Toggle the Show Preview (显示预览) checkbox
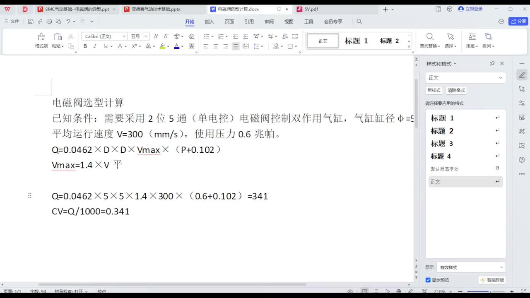 tap(428, 280)
